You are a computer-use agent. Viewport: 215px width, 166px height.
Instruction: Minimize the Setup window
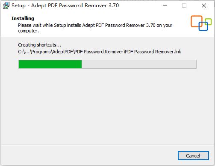point(165,6)
